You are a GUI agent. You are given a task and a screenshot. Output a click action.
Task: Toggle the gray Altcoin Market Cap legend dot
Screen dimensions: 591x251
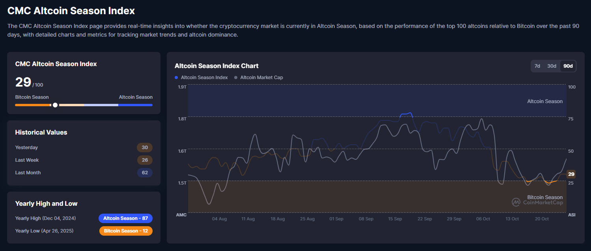pos(236,78)
